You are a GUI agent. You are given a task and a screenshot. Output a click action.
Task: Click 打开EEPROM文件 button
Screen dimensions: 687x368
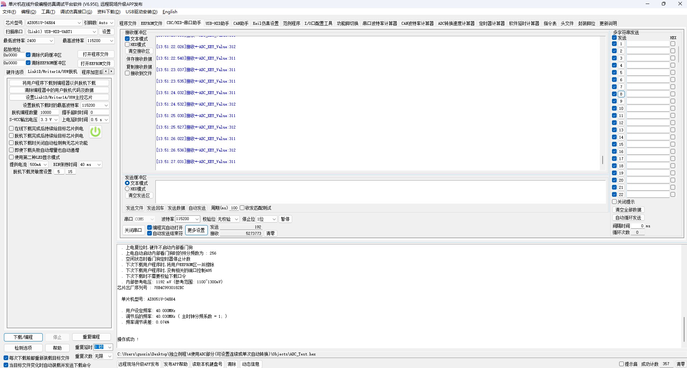(96, 64)
